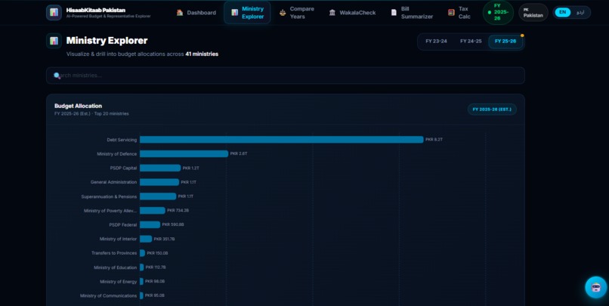Click the Bill Summarizer document icon
This screenshot has height=306, width=609.
pyautogui.click(x=394, y=12)
